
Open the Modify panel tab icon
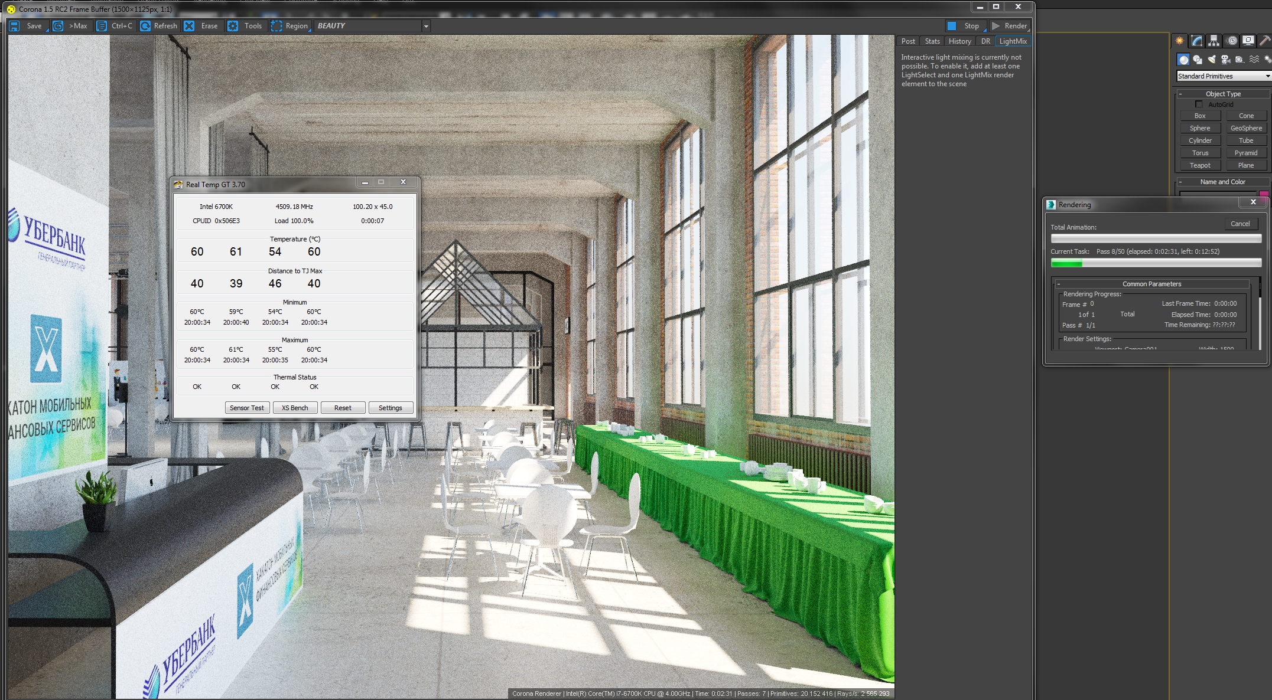click(1196, 41)
